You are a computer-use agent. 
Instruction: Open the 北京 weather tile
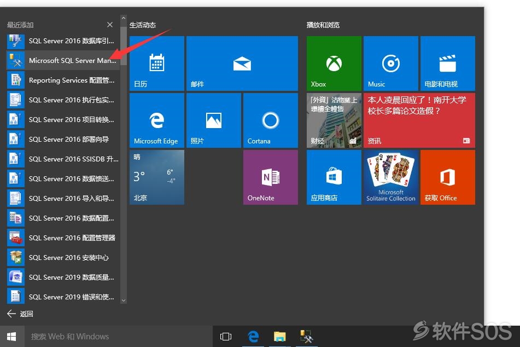156,177
